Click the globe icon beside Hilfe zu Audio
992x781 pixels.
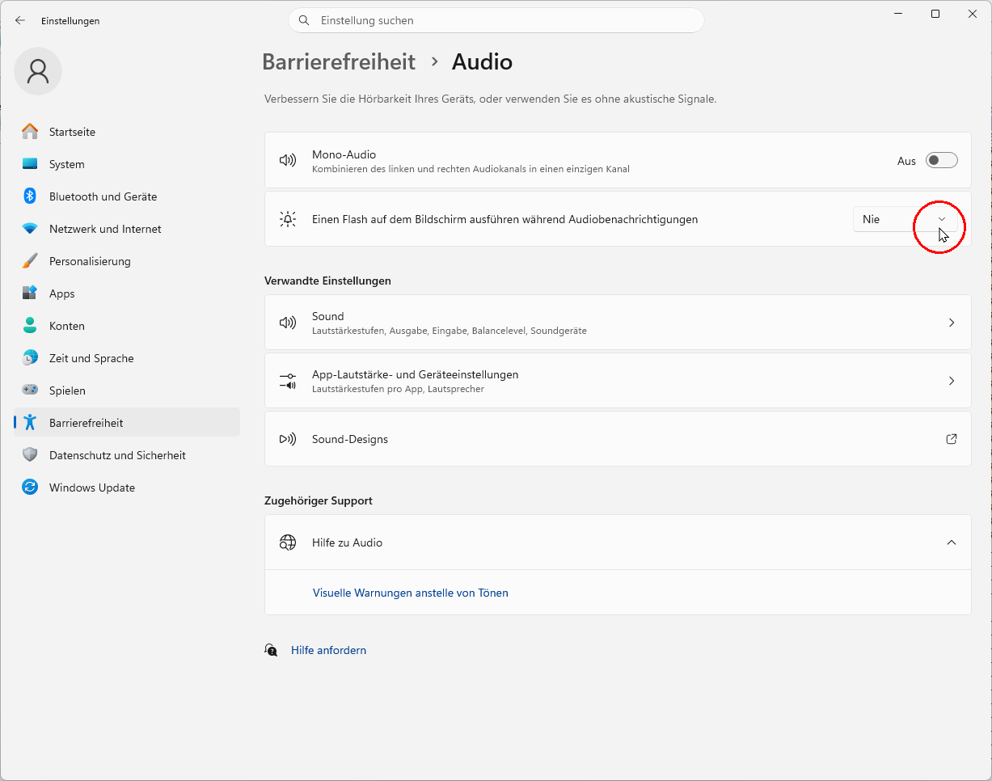point(287,542)
